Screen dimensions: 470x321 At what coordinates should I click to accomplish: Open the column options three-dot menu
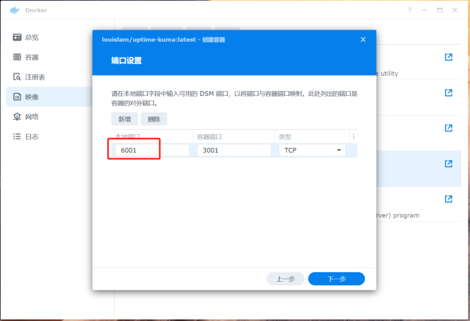point(354,137)
